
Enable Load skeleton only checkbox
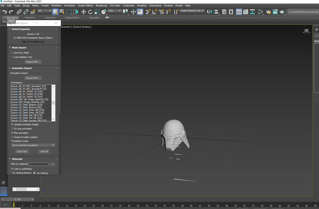tap(12, 57)
